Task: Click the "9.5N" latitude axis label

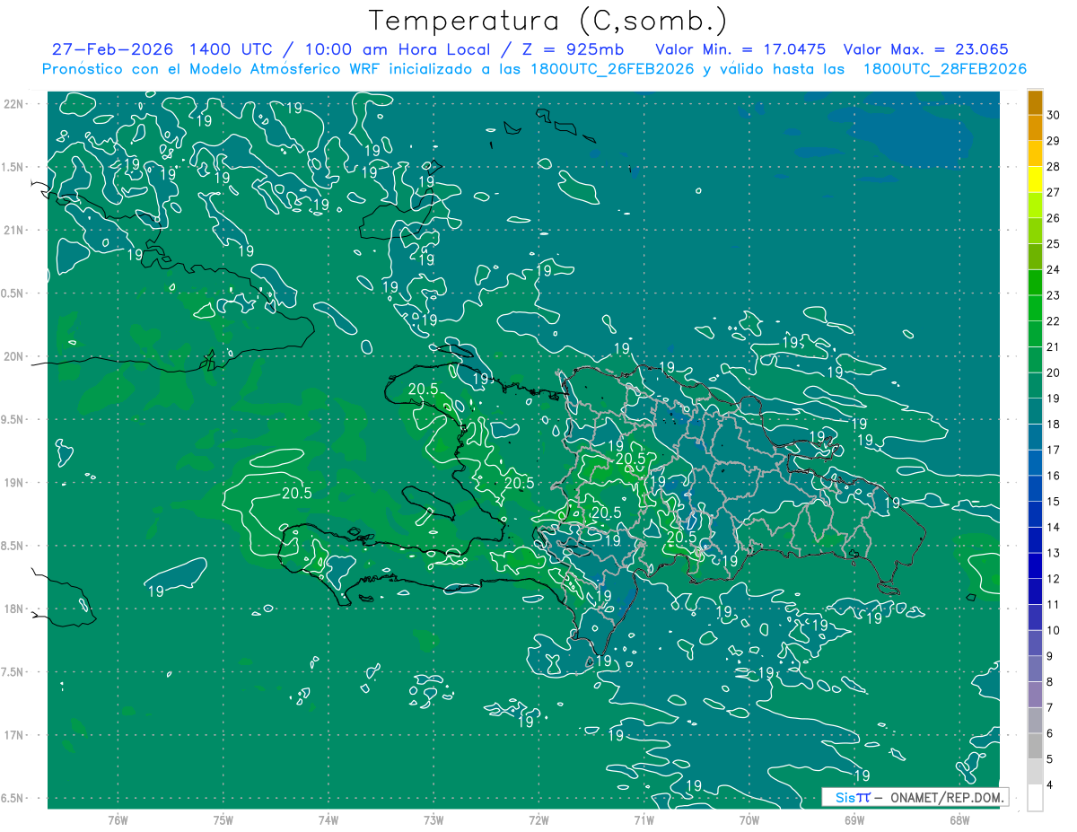Action: point(13,419)
